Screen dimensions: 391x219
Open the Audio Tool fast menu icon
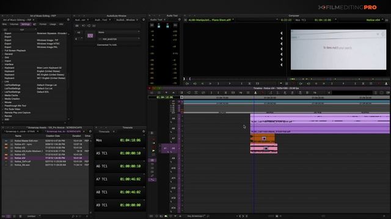179,19
